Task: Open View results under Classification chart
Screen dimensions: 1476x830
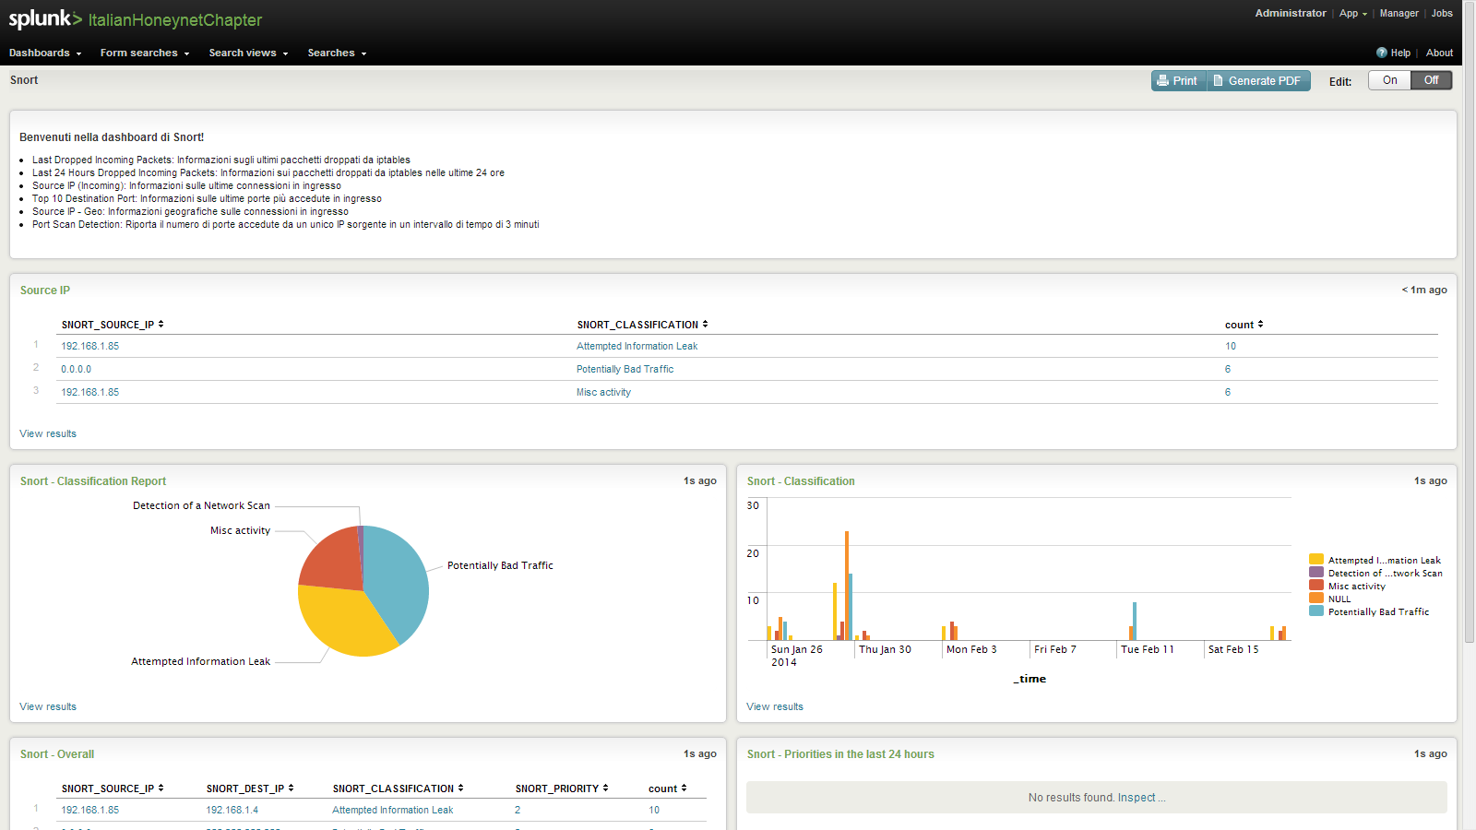Action: point(775,706)
